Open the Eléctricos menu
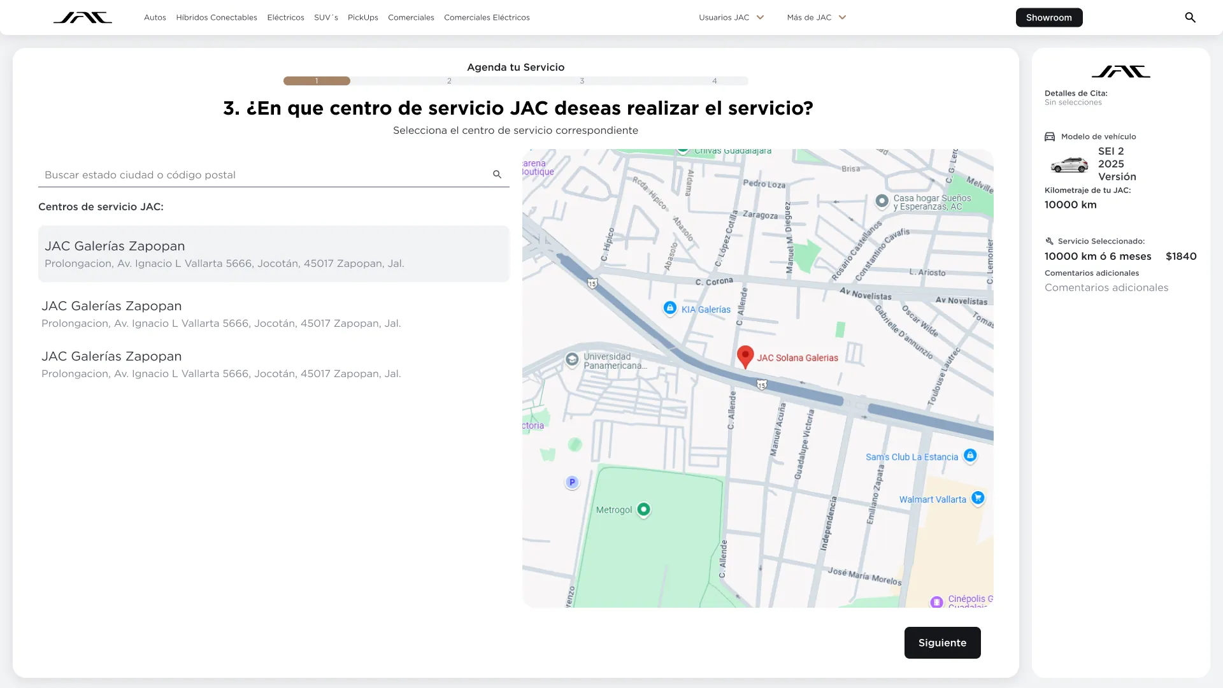The image size is (1223, 688). click(285, 17)
